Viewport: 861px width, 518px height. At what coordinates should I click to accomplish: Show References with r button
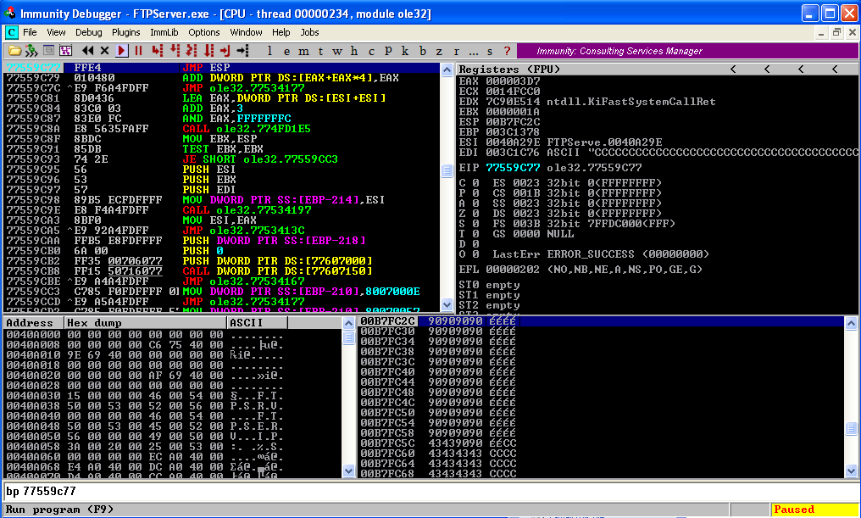pyautogui.click(x=456, y=51)
